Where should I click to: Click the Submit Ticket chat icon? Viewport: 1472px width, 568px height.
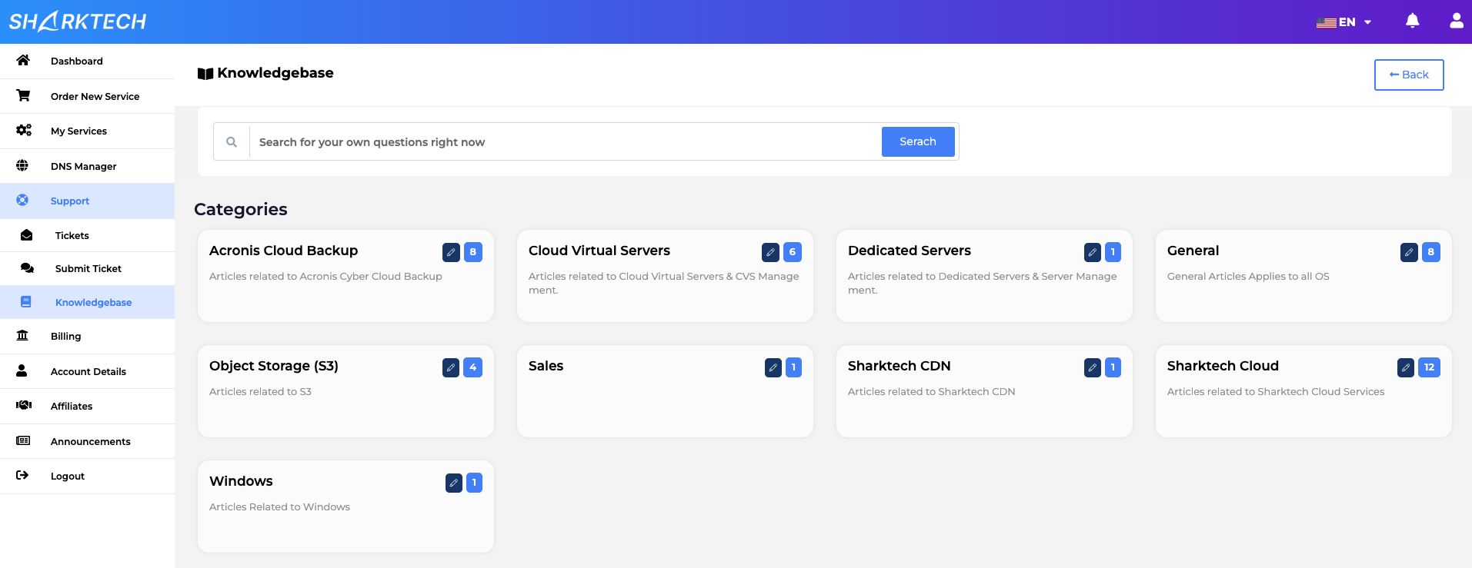pos(27,268)
